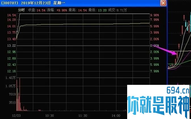Click volume axis label 3510
The image size is (191, 119).
pos(12,102)
